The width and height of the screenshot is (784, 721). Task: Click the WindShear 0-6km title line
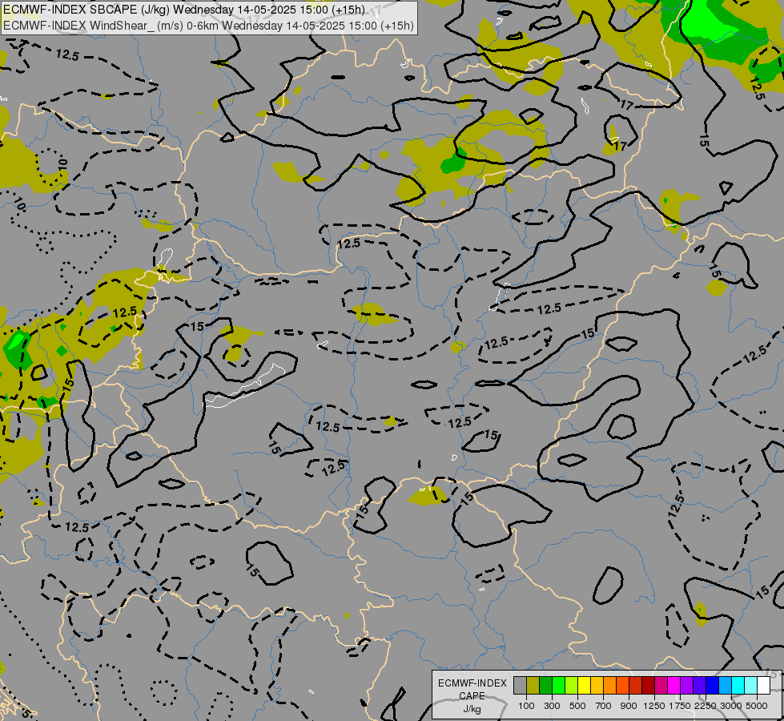point(208,26)
